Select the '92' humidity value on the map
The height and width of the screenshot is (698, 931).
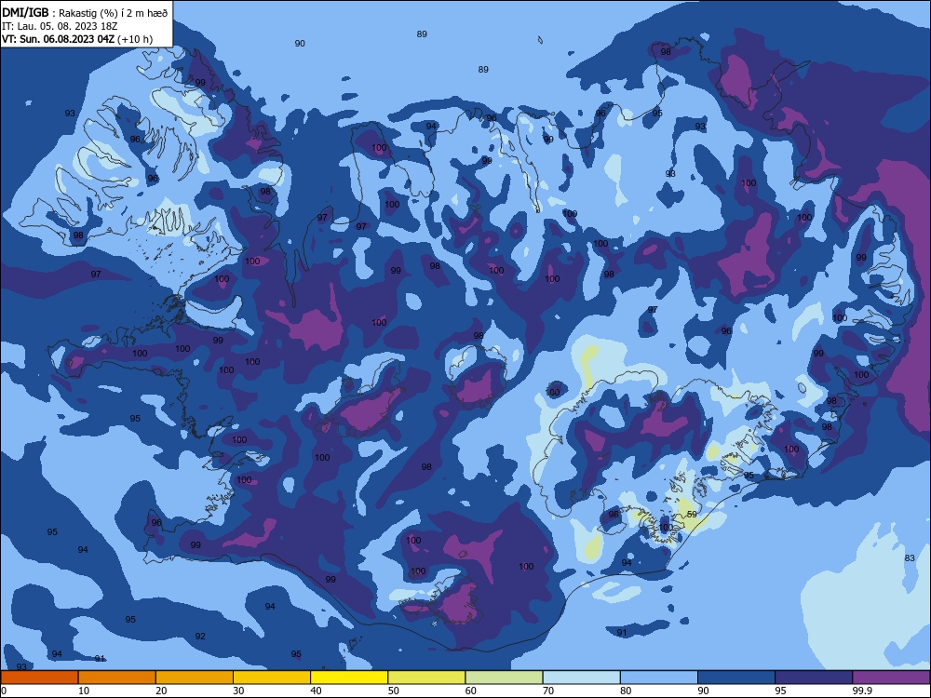(200, 637)
